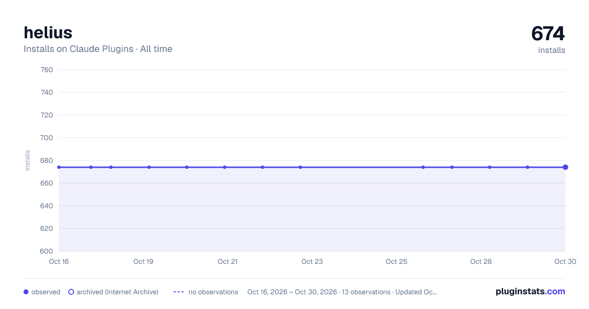This screenshot has height=309, width=589.
Task: Select the large end data point at Oct 30
Action: point(565,167)
